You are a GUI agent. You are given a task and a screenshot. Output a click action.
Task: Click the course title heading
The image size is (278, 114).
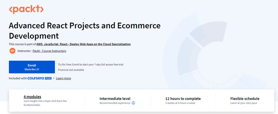click(x=85, y=31)
